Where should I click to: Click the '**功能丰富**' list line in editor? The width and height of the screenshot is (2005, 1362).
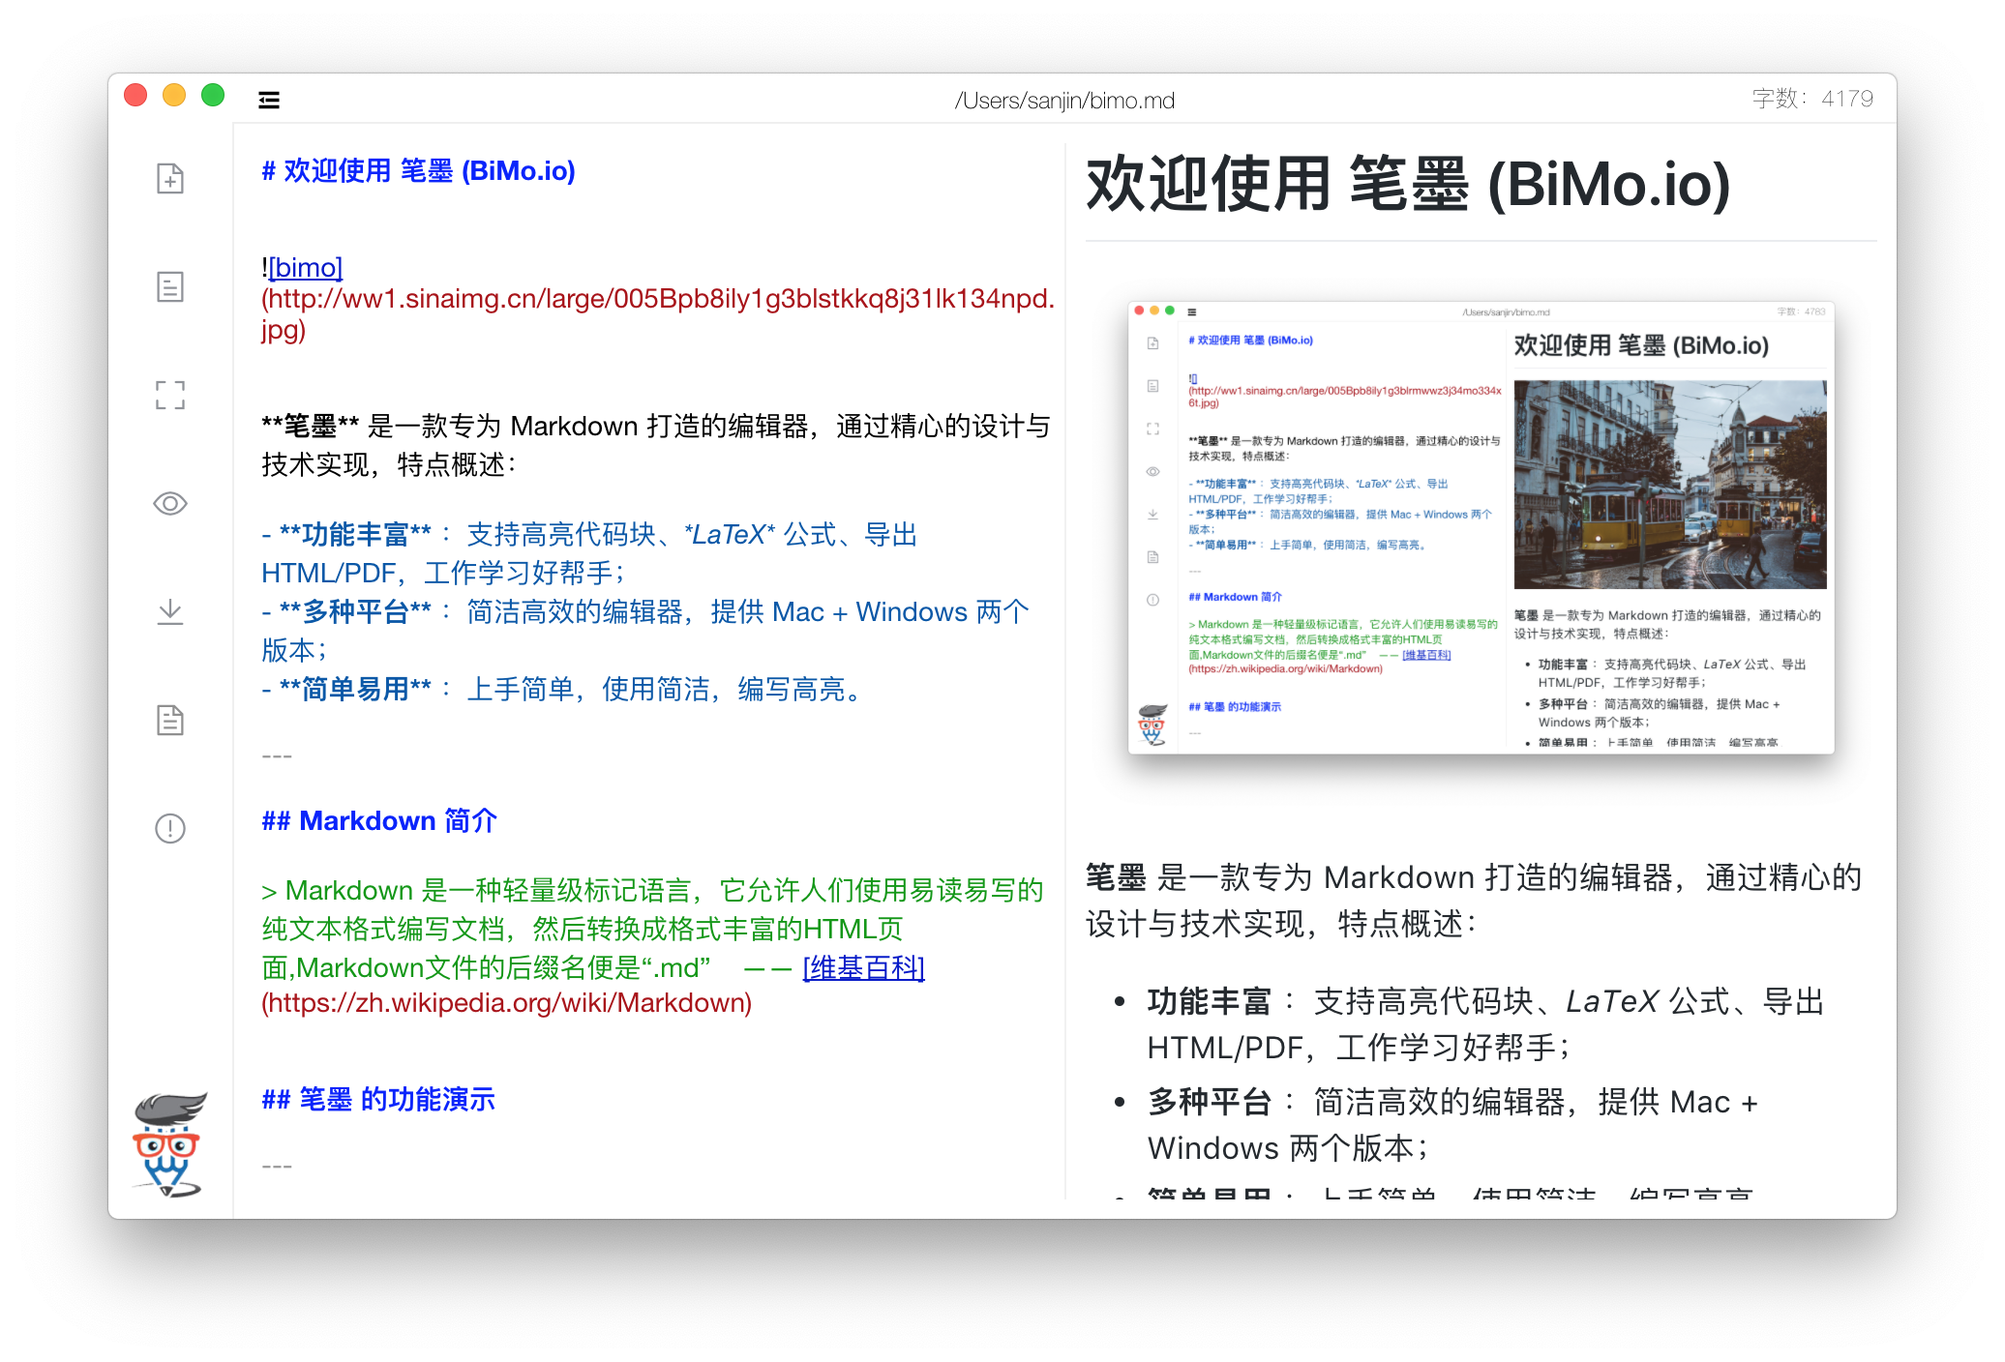click(589, 553)
